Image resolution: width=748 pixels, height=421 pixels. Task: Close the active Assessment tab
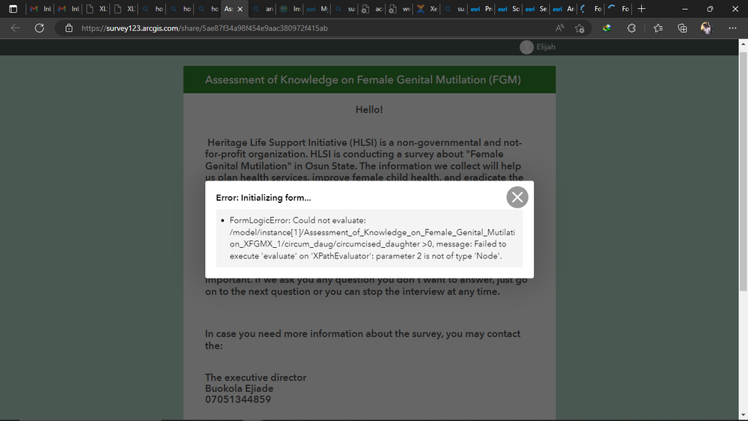click(240, 9)
